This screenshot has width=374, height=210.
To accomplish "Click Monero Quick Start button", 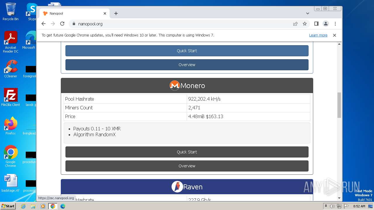I will [x=187, y=152].
